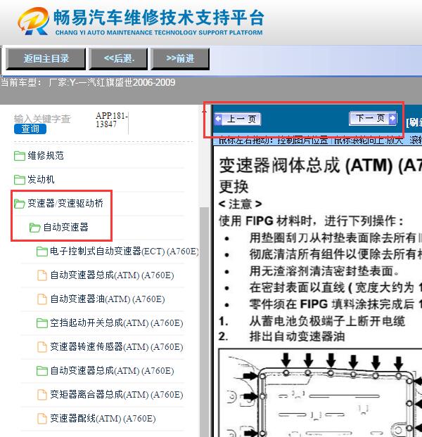The width and height of the screenshot is (422, 437).
Task: Click the document icon beside 变速器配线
Action: click(x=42, y=419)
